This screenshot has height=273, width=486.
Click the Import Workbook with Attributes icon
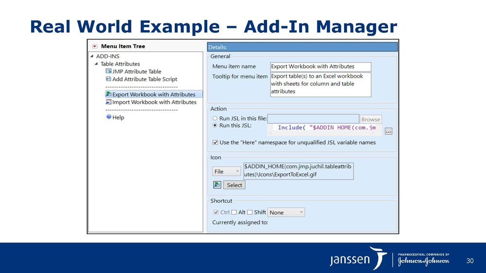[108, 102]
